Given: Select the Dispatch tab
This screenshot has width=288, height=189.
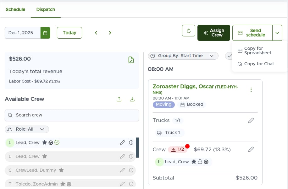Looking at the screenshot, I should pyautogui.click(x=46, y=9).
